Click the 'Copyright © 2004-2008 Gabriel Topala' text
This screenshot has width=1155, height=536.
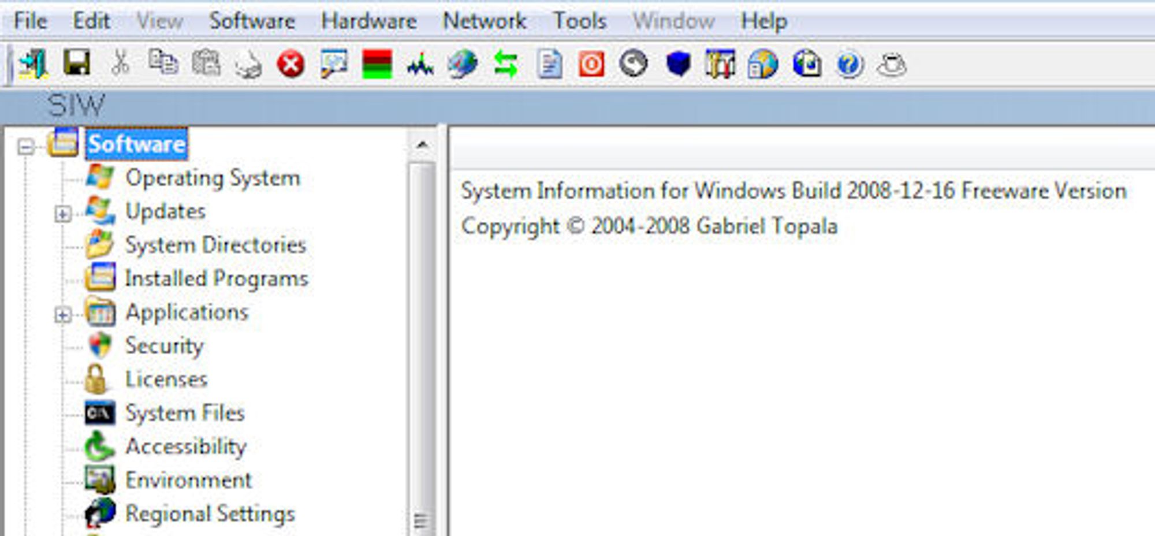point(649,226)
